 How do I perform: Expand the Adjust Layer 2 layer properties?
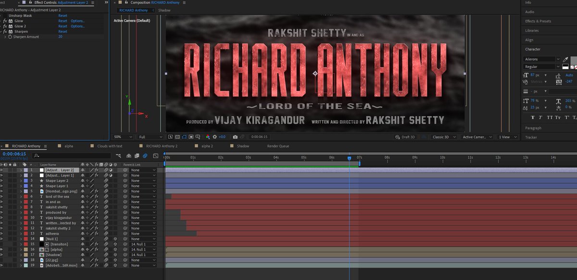click(x=21, y=170)
